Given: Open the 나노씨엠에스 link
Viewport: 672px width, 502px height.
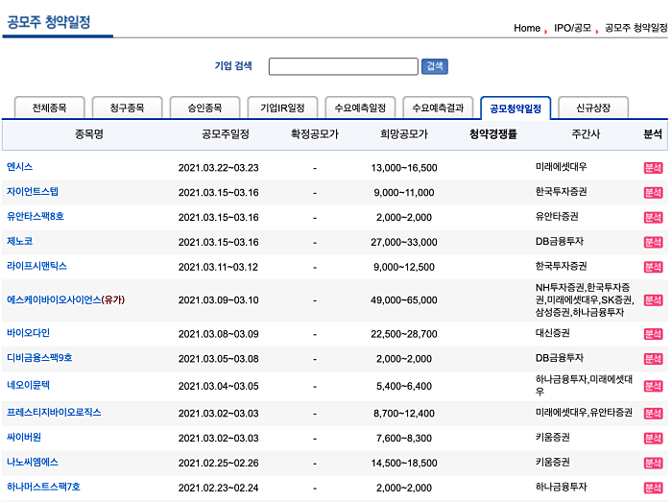Looking at the screenshot, I should coord(33,463).
